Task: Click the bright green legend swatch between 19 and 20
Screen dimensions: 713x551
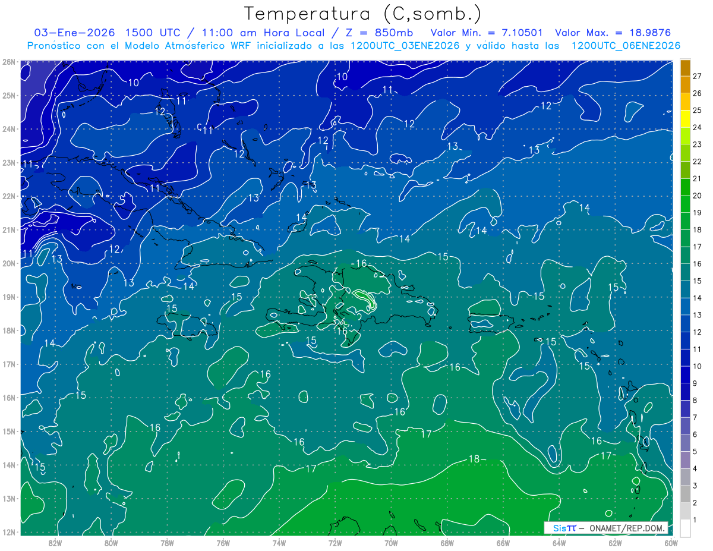Action: tap(685, 204)
